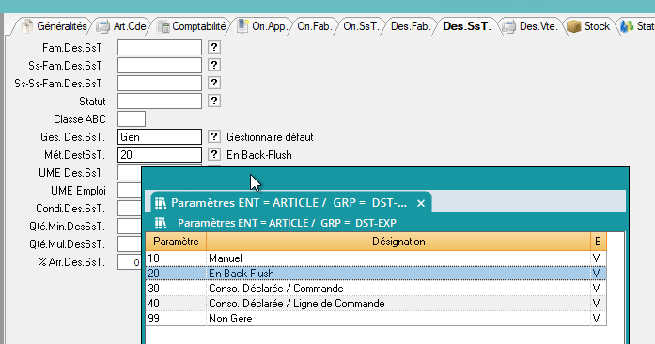The image size is (655, 344).
Task: Click the document icon on Ori.App. tab
Action: coord(242,26)
